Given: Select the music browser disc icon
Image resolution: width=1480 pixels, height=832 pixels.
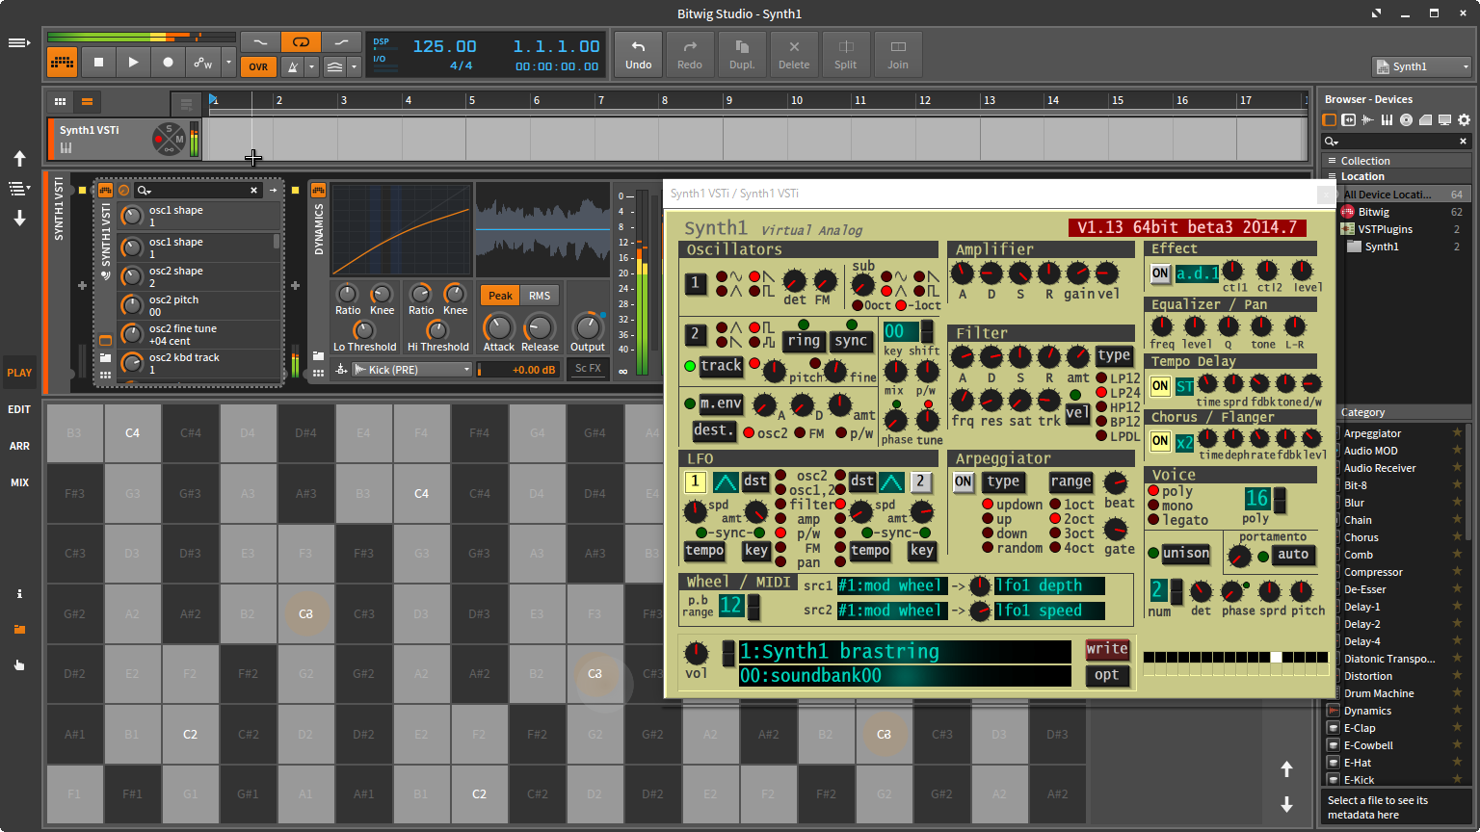Looking at the screenshot, I should (x=1406, y=120).
